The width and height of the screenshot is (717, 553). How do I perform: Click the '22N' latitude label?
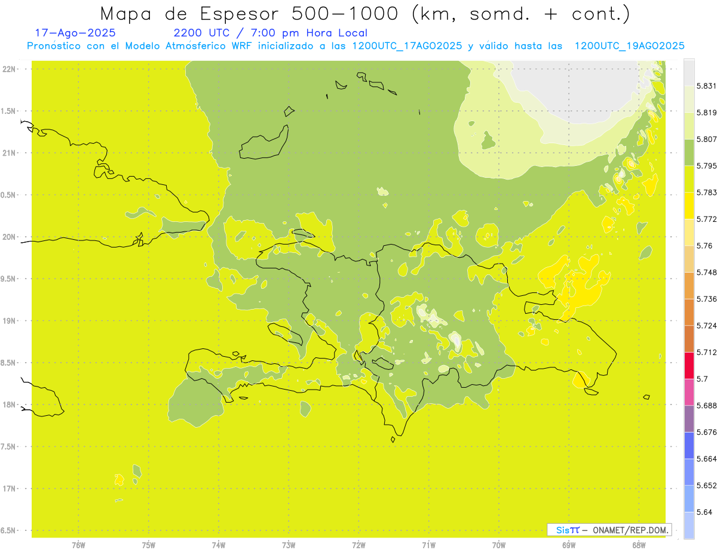(x=9, y=69)
